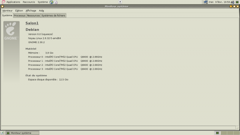Open the Applications menu
Screen dimensions: 240x135
13,2
